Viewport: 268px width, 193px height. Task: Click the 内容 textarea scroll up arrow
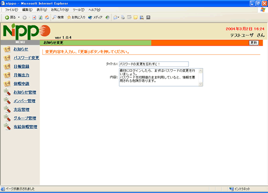pyautogui.click(x=200, y=71)
